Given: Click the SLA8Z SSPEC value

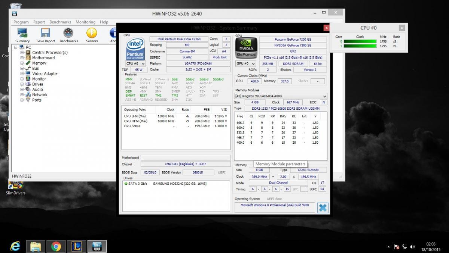Looking at the screenshot, I should 187,57.
